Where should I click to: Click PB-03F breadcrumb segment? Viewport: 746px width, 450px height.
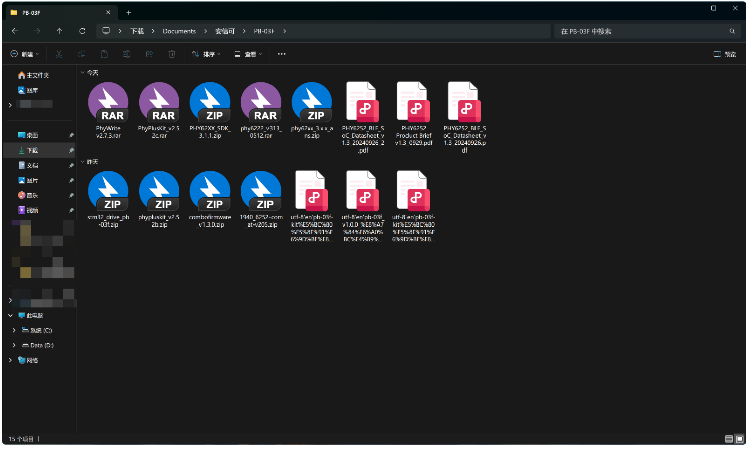pyautogui.click(x=264, y=31)
